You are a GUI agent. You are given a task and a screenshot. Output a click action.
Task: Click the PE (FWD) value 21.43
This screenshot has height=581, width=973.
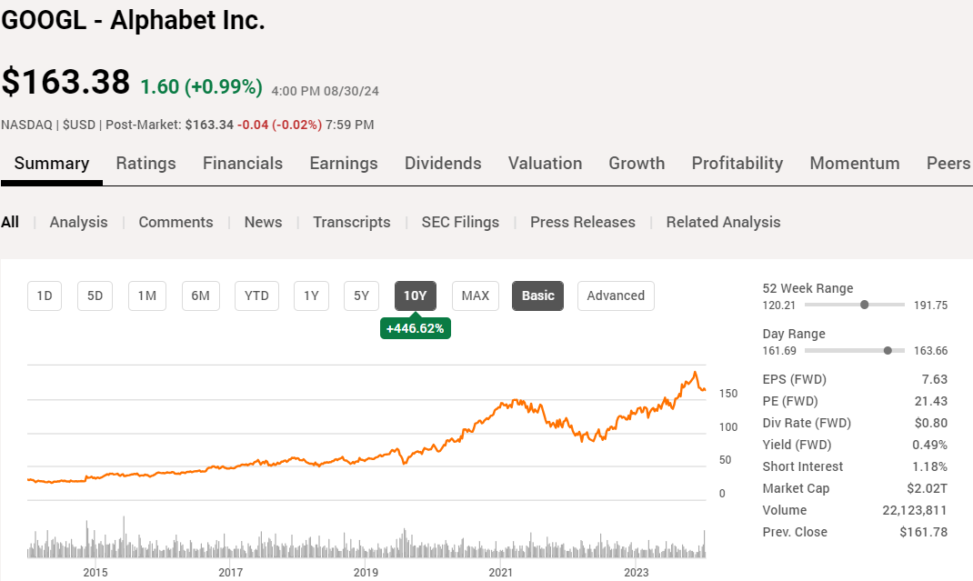pyautogui.click(x=931, y=401)
